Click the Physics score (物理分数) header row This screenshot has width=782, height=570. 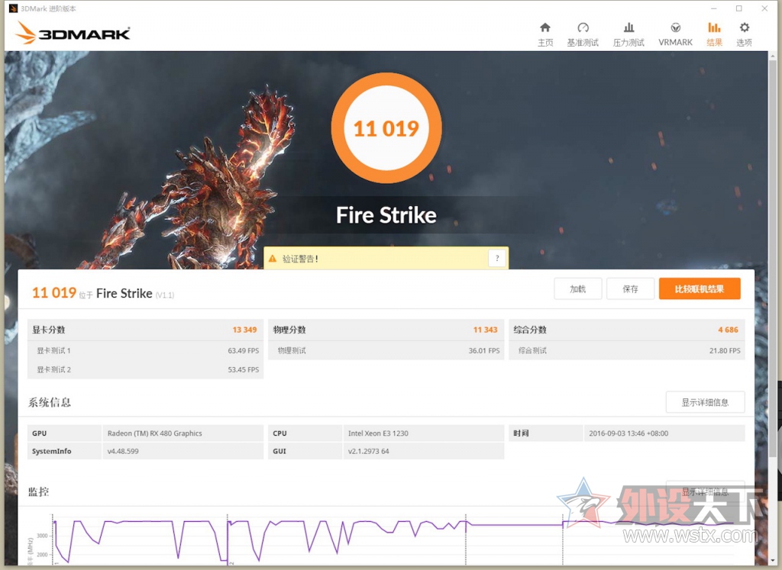pos(386,330)
